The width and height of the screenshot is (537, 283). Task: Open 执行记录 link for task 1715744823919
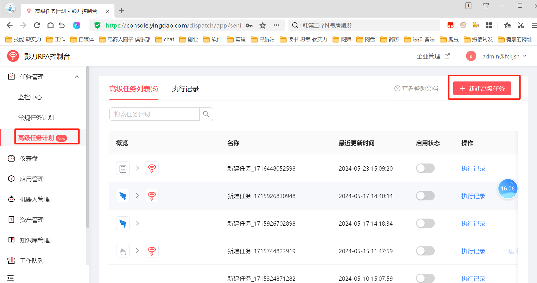[x=473, y=251]
